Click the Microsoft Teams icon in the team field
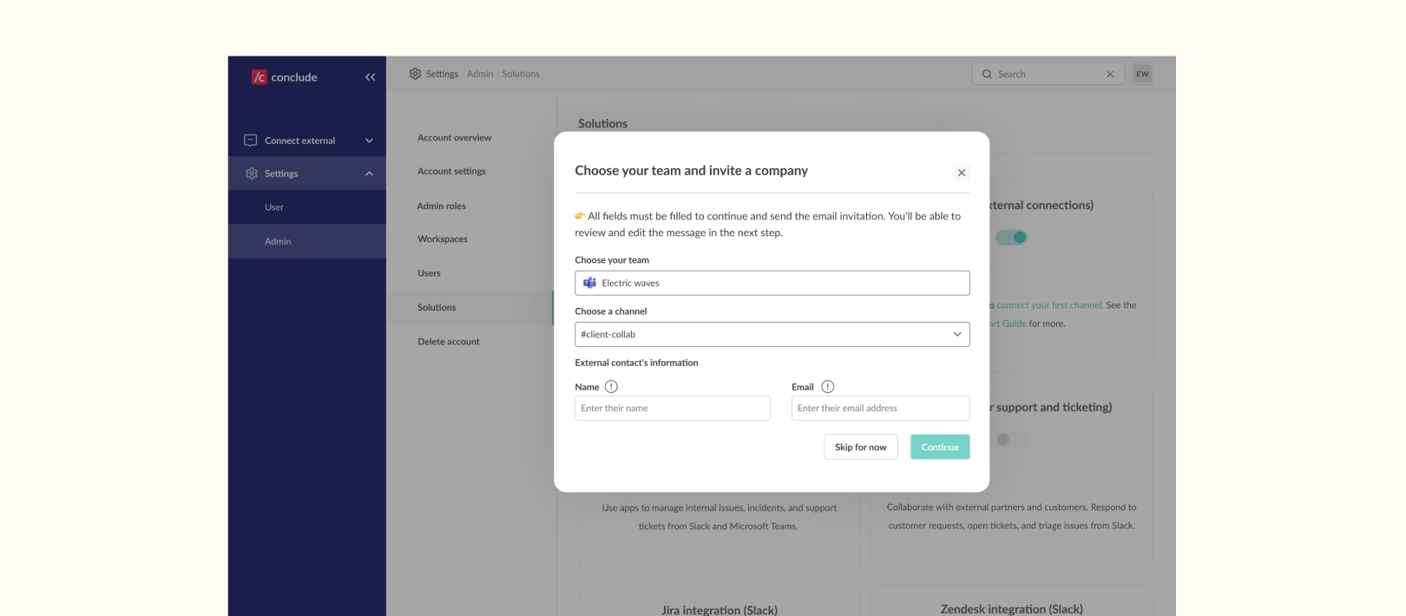 click(590, 283)
